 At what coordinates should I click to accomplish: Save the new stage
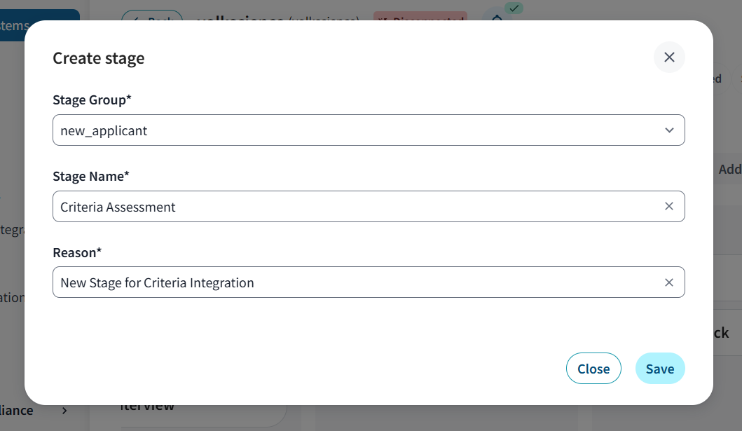coord(659,369)
